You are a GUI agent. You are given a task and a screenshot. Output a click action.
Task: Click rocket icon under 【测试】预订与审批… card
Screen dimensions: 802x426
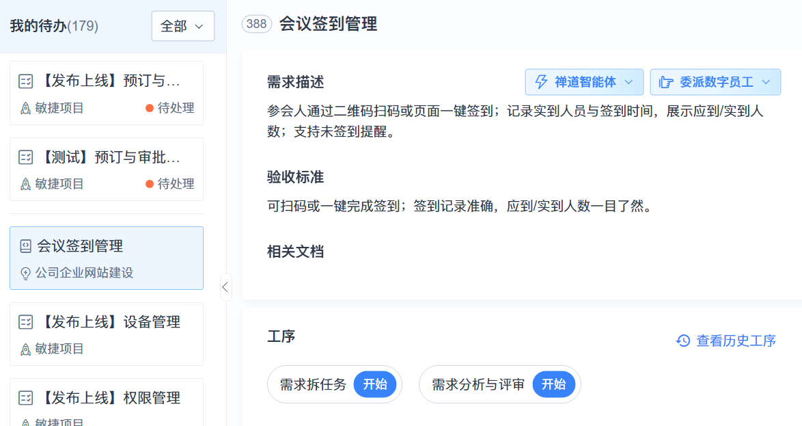25,184
